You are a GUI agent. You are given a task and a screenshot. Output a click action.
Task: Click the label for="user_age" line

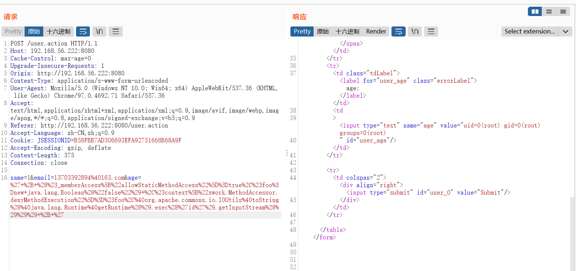(x=408, y=81)
